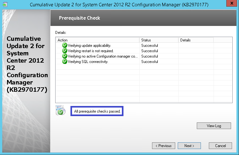The width and height of the screenshot is (239, 155).
Task: Click the green check icon beside 'Verifying update applicability'
Action: tap(65, 45)
